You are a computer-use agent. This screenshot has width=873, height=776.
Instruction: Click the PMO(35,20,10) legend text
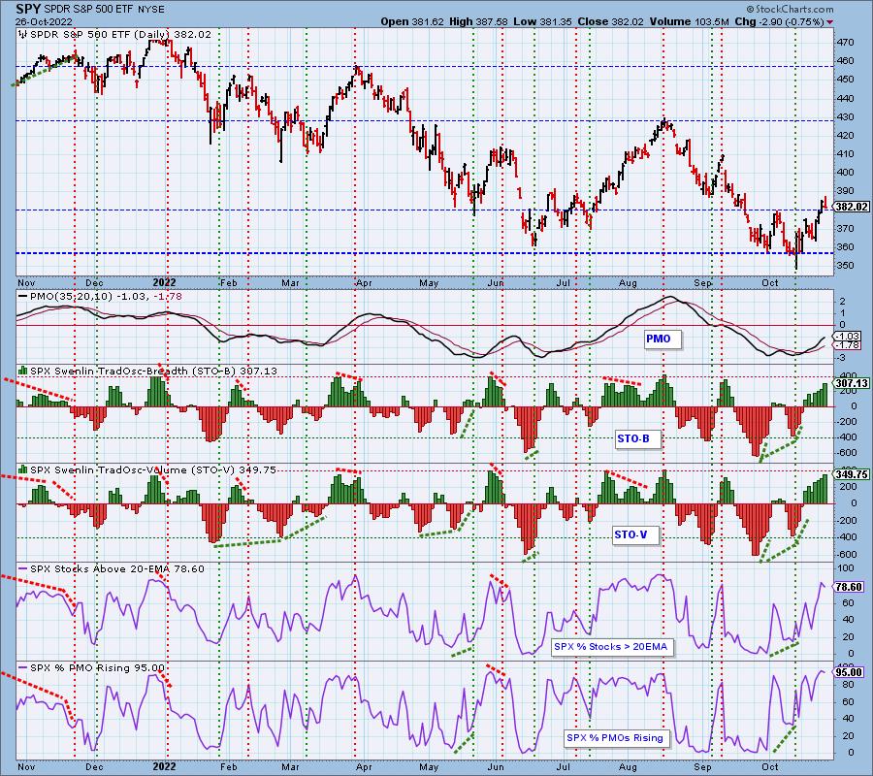coord(100,296)
